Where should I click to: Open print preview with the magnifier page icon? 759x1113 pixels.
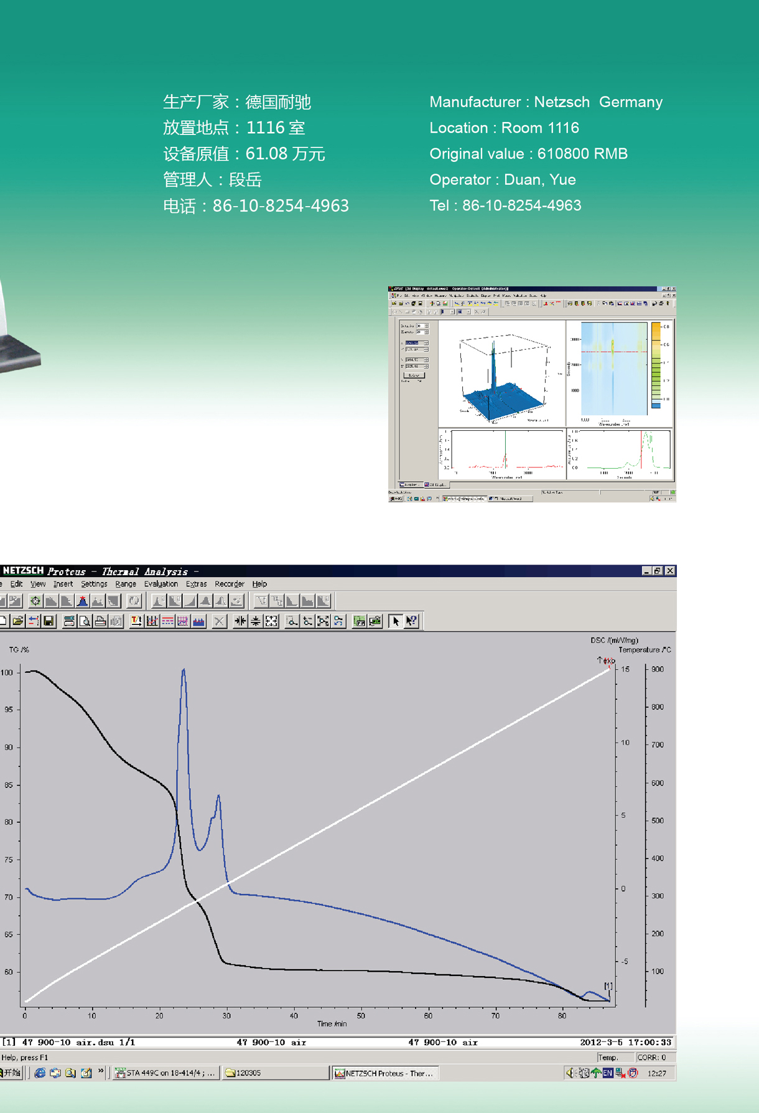[85, 621]
